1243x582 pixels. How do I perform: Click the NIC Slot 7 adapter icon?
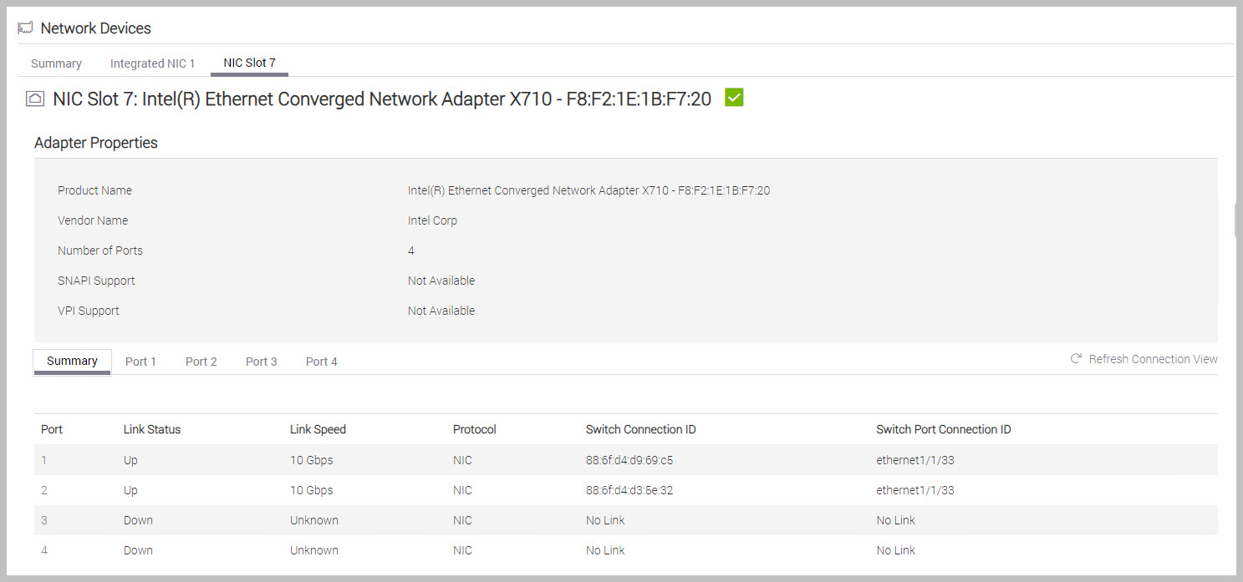click(35, 99)
